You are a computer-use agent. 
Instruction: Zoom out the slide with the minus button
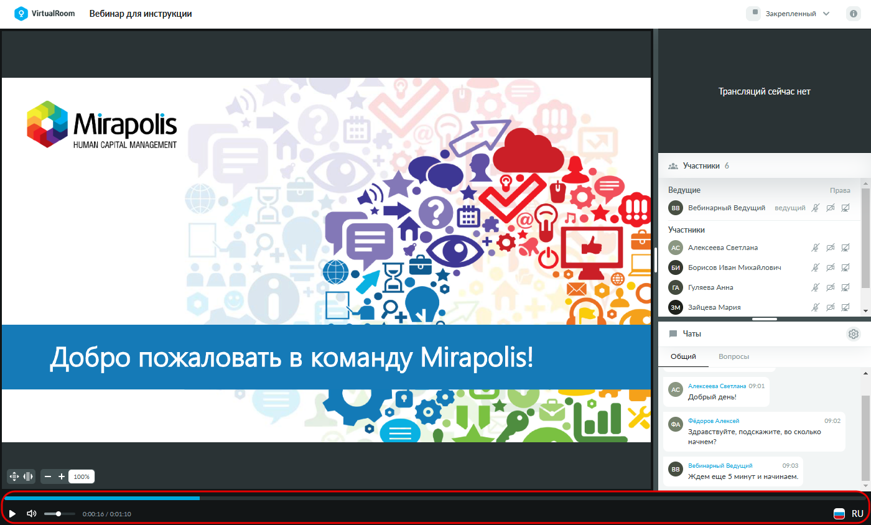tap(48, 476)
